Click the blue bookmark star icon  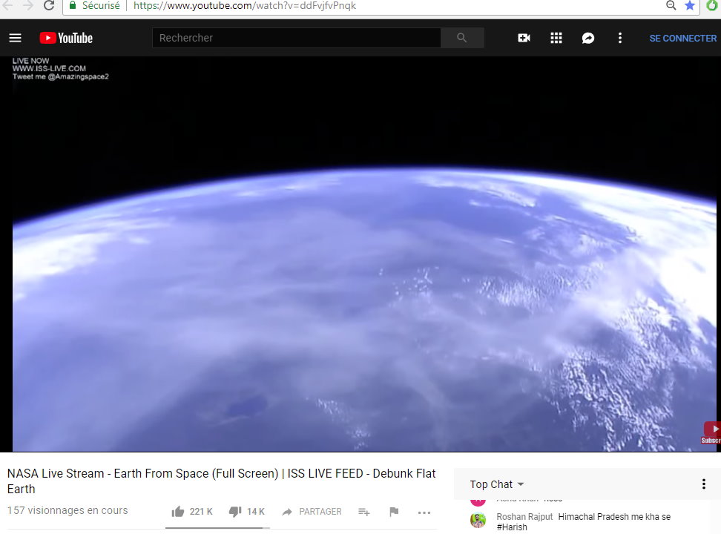(x=690, y=5)
